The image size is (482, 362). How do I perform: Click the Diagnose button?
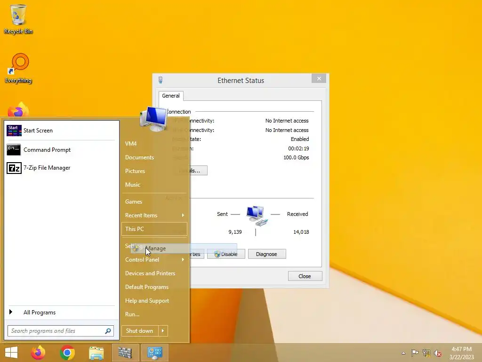[267, 254]
